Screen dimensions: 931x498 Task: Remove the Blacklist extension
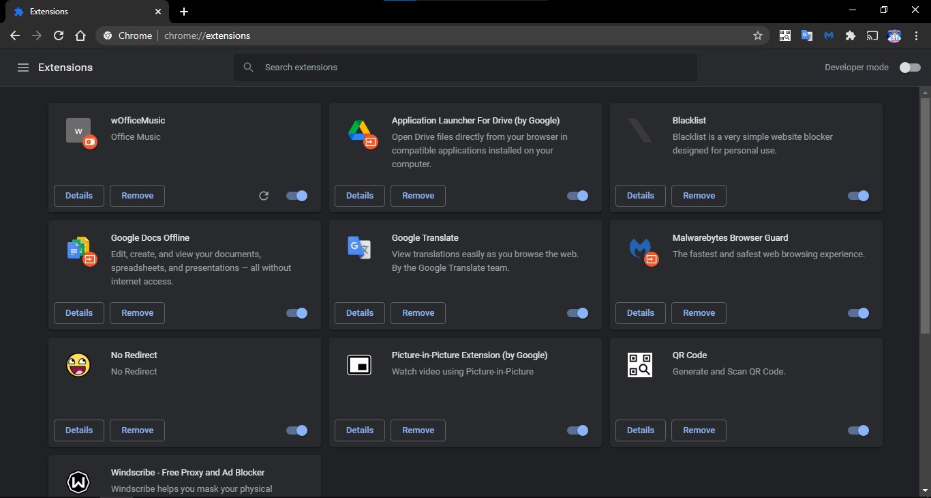[699, 196]
